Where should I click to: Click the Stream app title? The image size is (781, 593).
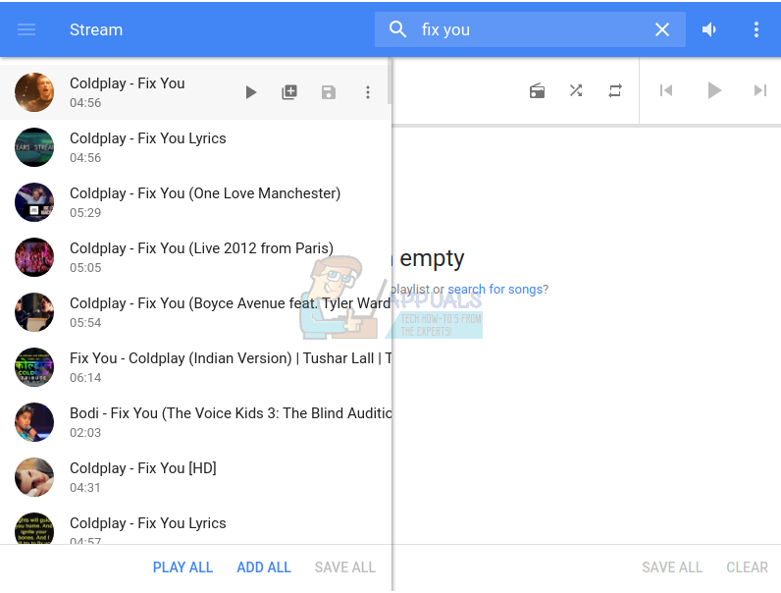95,29
